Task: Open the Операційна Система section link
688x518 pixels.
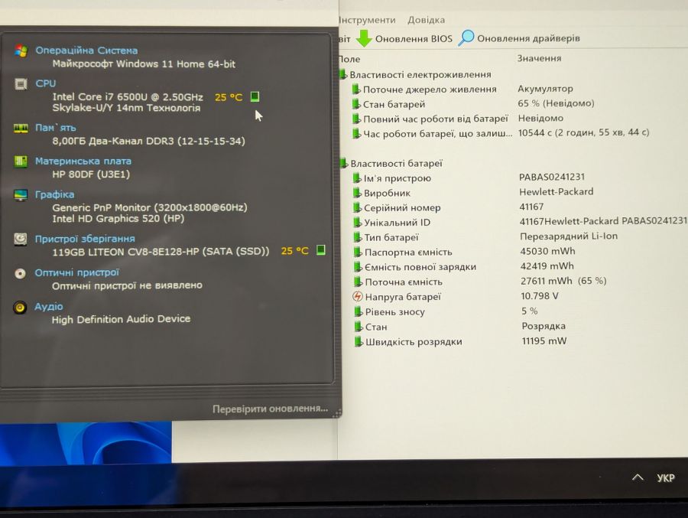Action: (x=86, y=50)
